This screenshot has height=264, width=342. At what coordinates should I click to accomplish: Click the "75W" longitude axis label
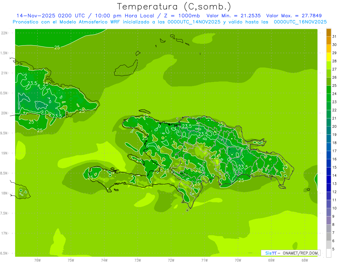pyautogui.click(x=71, y=260)
